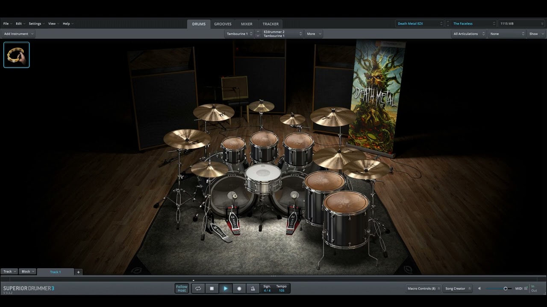Switch to the Grooves tab
This screenshot has height=307, width=547.
click(223, 24)
